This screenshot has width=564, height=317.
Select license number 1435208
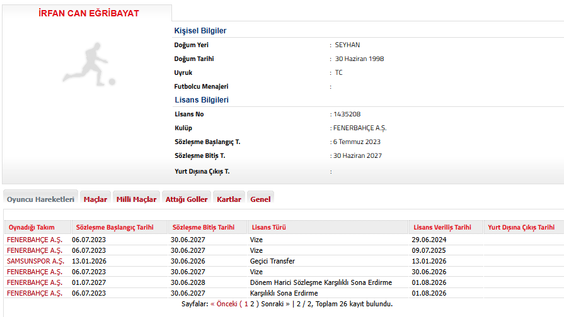pyautogui.click(x=347, y=114)
